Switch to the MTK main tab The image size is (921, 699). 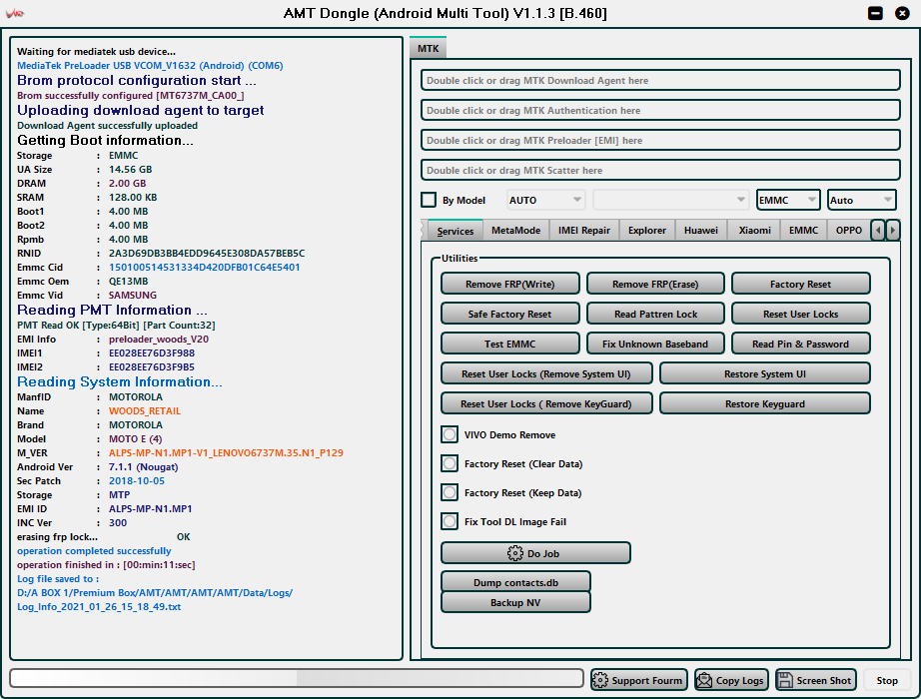coord(429,48)
